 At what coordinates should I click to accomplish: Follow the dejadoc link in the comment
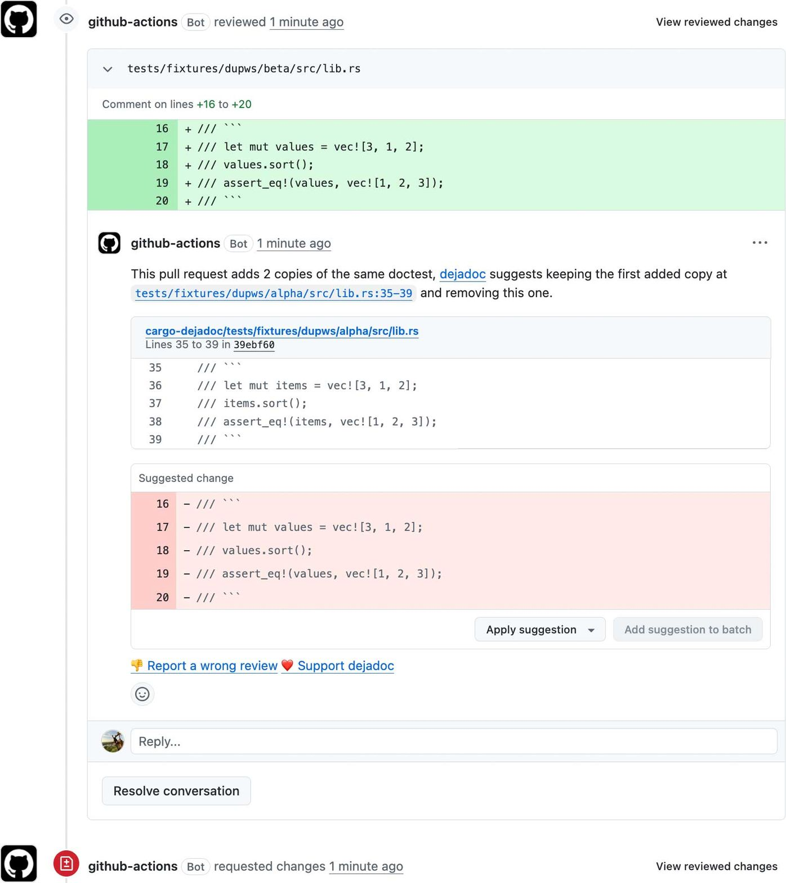pyautogui.click(x=462, y=274)
